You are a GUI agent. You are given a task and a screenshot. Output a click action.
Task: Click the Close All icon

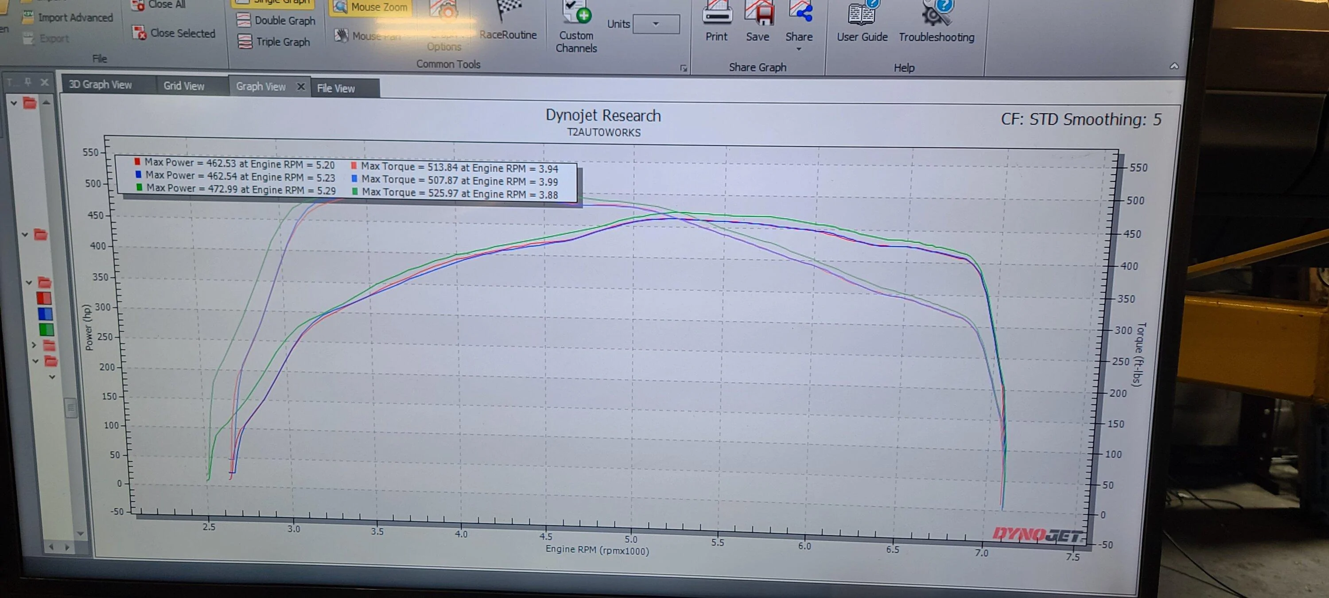coord(138,5)
